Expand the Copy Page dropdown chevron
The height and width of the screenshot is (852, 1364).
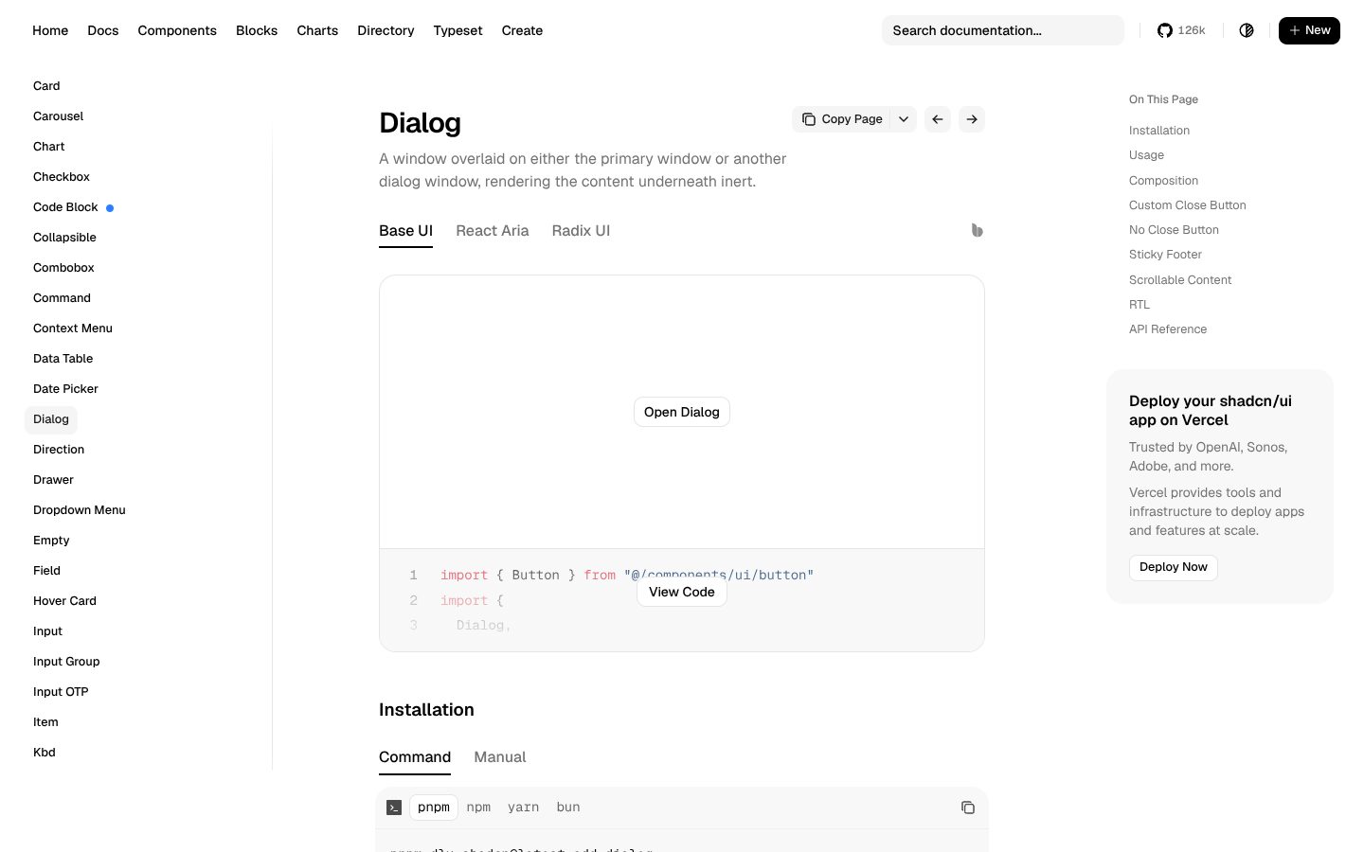(x=904, y=119)
